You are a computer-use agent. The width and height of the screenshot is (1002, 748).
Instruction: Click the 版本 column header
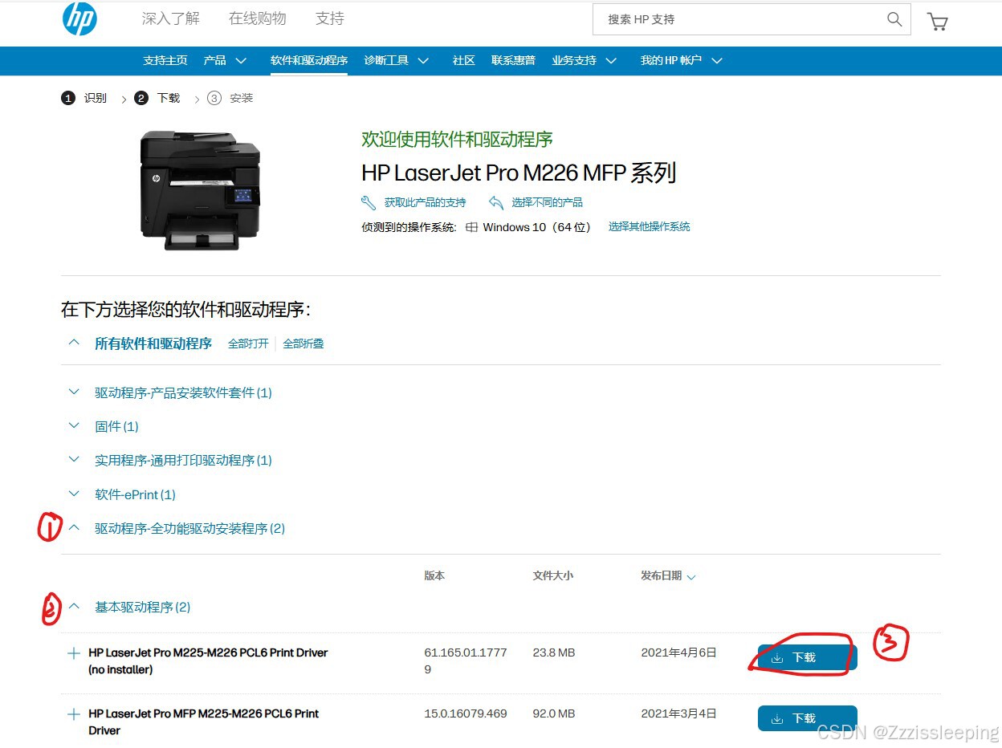click(434, 576)
